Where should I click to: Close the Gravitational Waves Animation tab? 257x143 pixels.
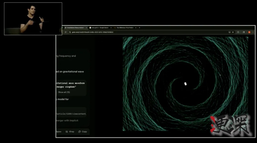point(86,28)
